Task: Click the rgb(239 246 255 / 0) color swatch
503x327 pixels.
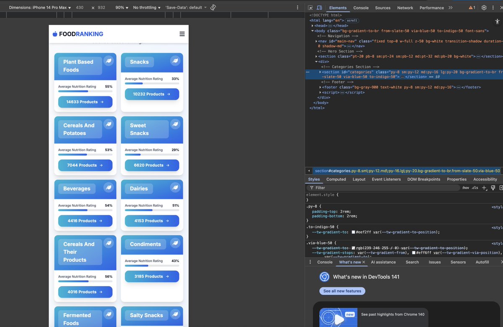Action: 353,248
